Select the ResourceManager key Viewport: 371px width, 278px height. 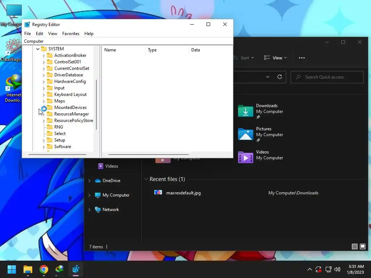click(71, 114)
